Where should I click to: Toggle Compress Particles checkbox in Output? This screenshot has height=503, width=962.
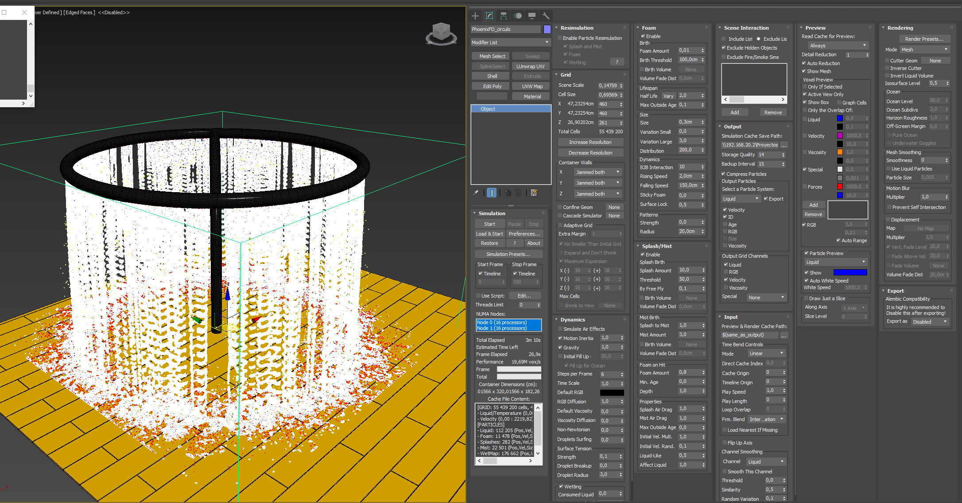click(x=724, y=174)
